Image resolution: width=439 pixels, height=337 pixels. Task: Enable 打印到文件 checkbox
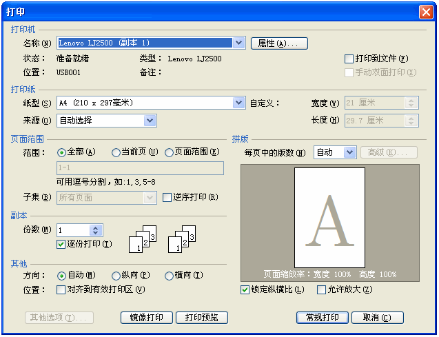[349, 59]
